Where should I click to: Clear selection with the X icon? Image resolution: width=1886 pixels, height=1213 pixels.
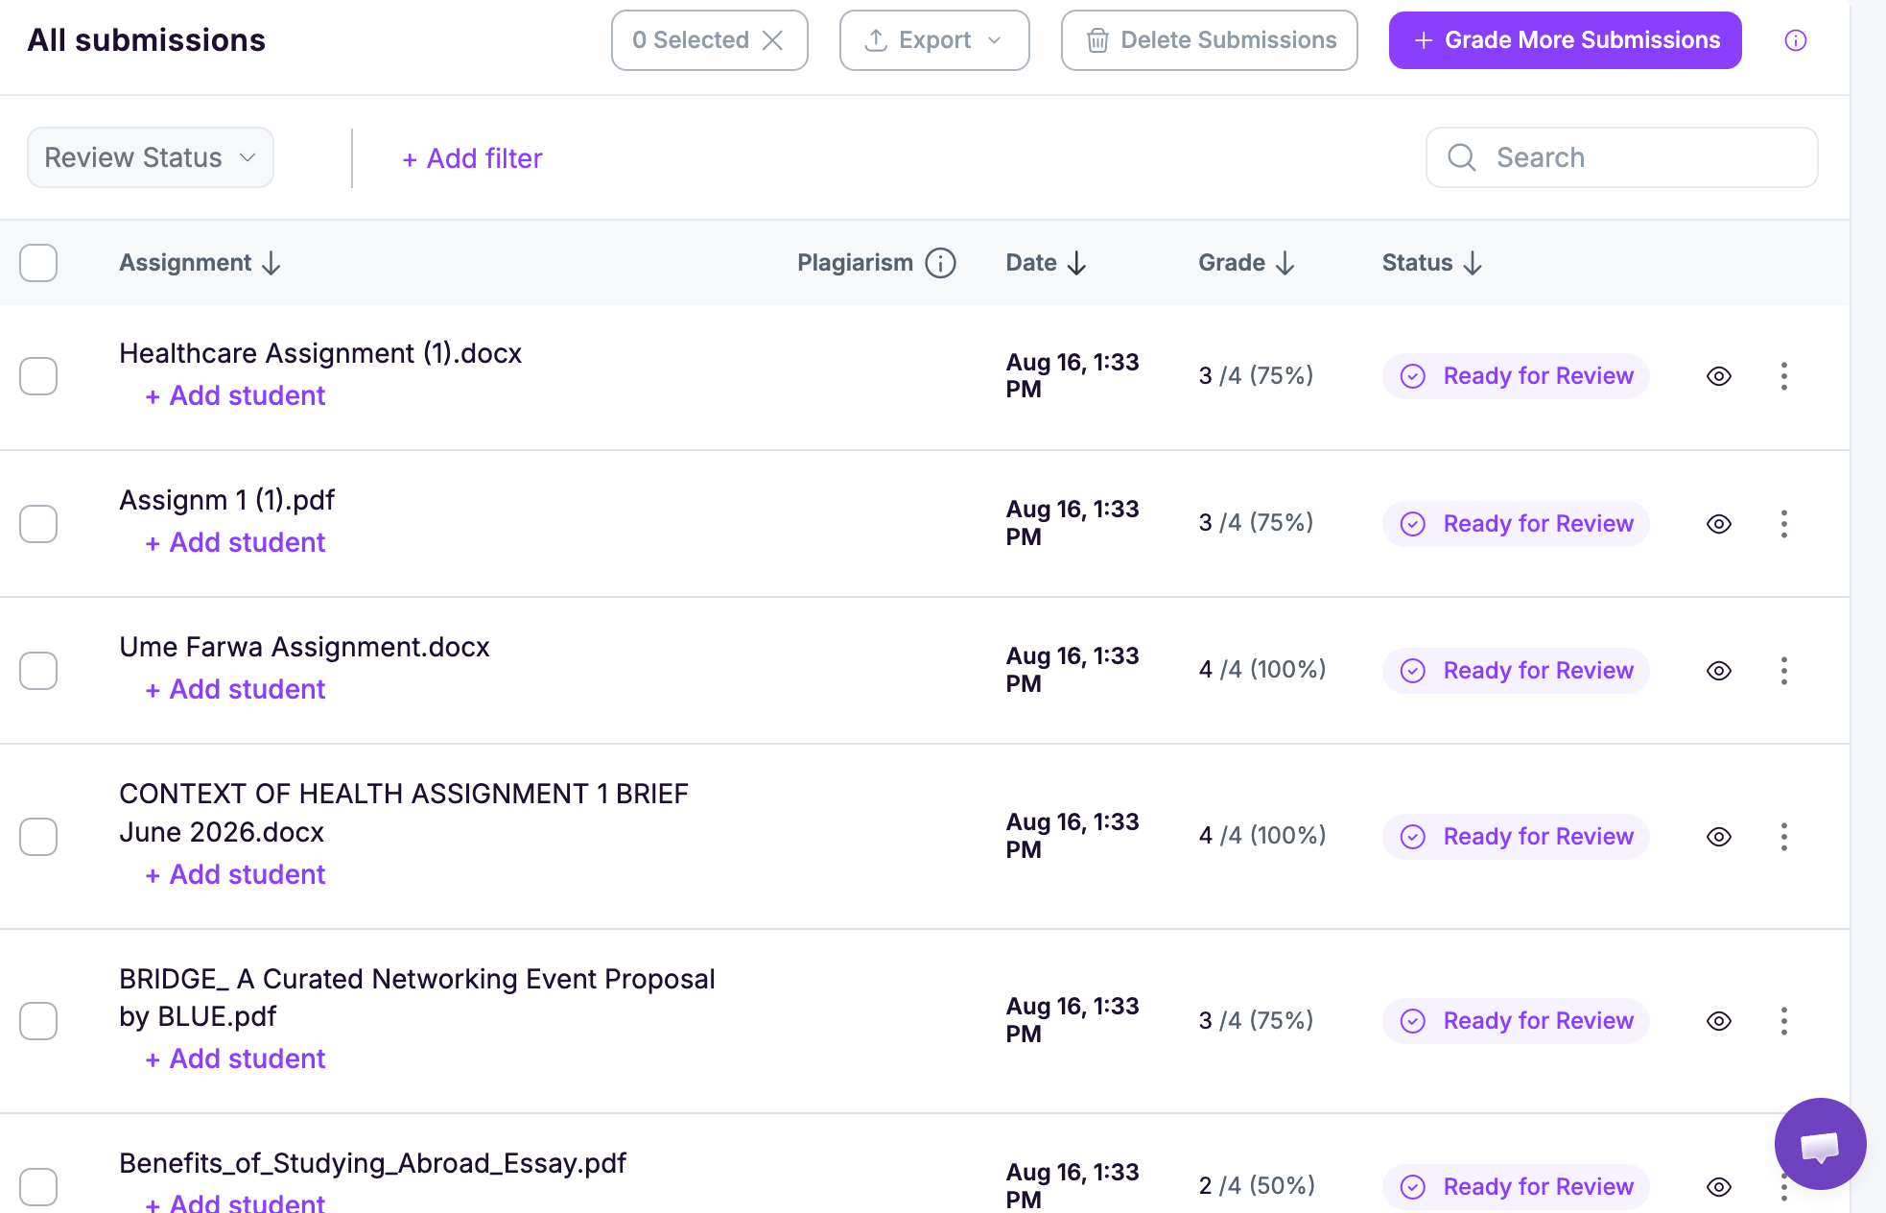coord(772,40)
